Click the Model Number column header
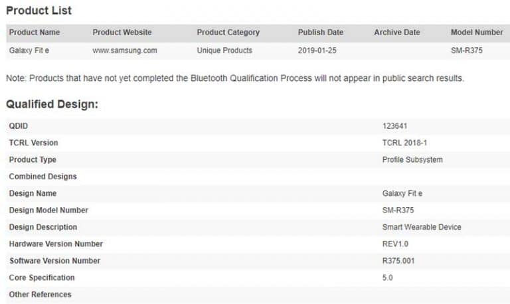This screenshot has width=510, height=304. pos(477,33)
